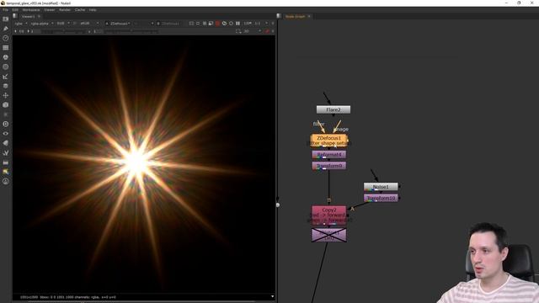Select the Copy2 node
539x303 pixels.
329,215
